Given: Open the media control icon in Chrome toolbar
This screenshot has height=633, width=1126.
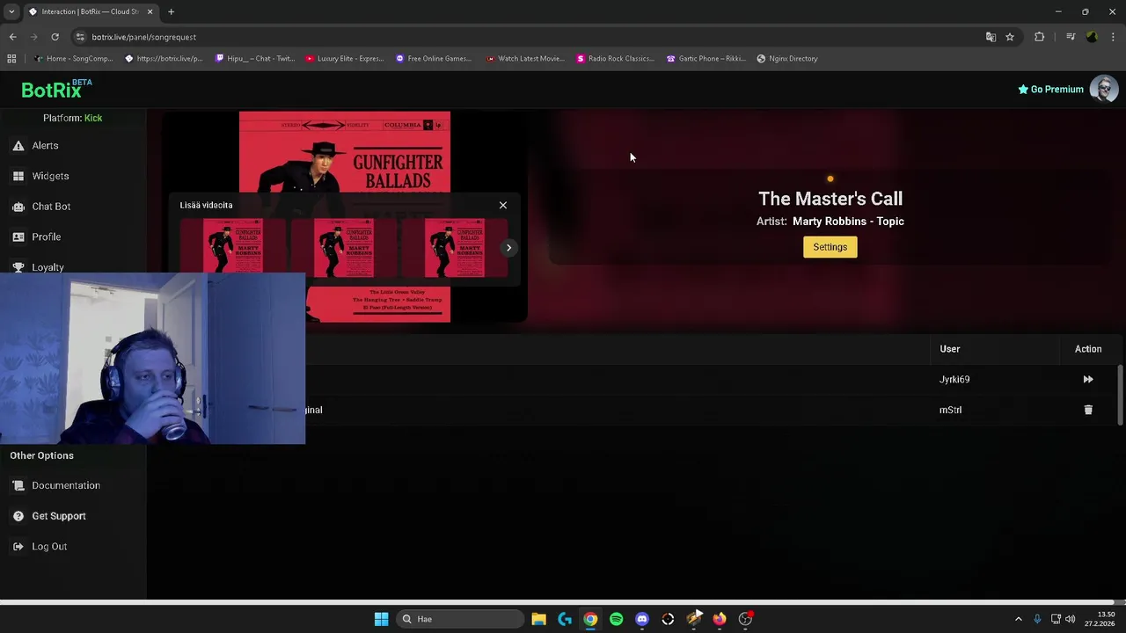Looking at the screenshot, I should coord(1071,37).
